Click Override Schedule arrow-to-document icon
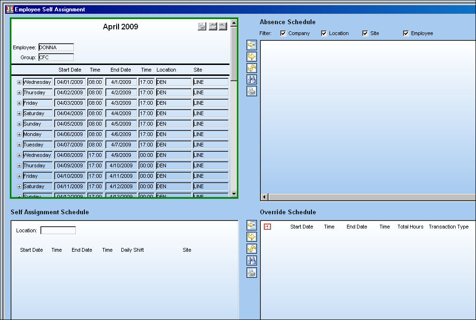The image size is (476, 320). pos(252,225)
